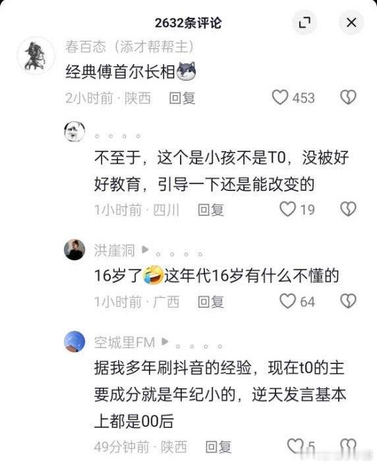
Task: View 洪崖洞's profile picture
Action: pos(74,250)
